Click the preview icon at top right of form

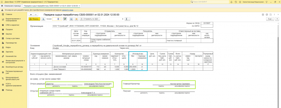click(270, 15)
